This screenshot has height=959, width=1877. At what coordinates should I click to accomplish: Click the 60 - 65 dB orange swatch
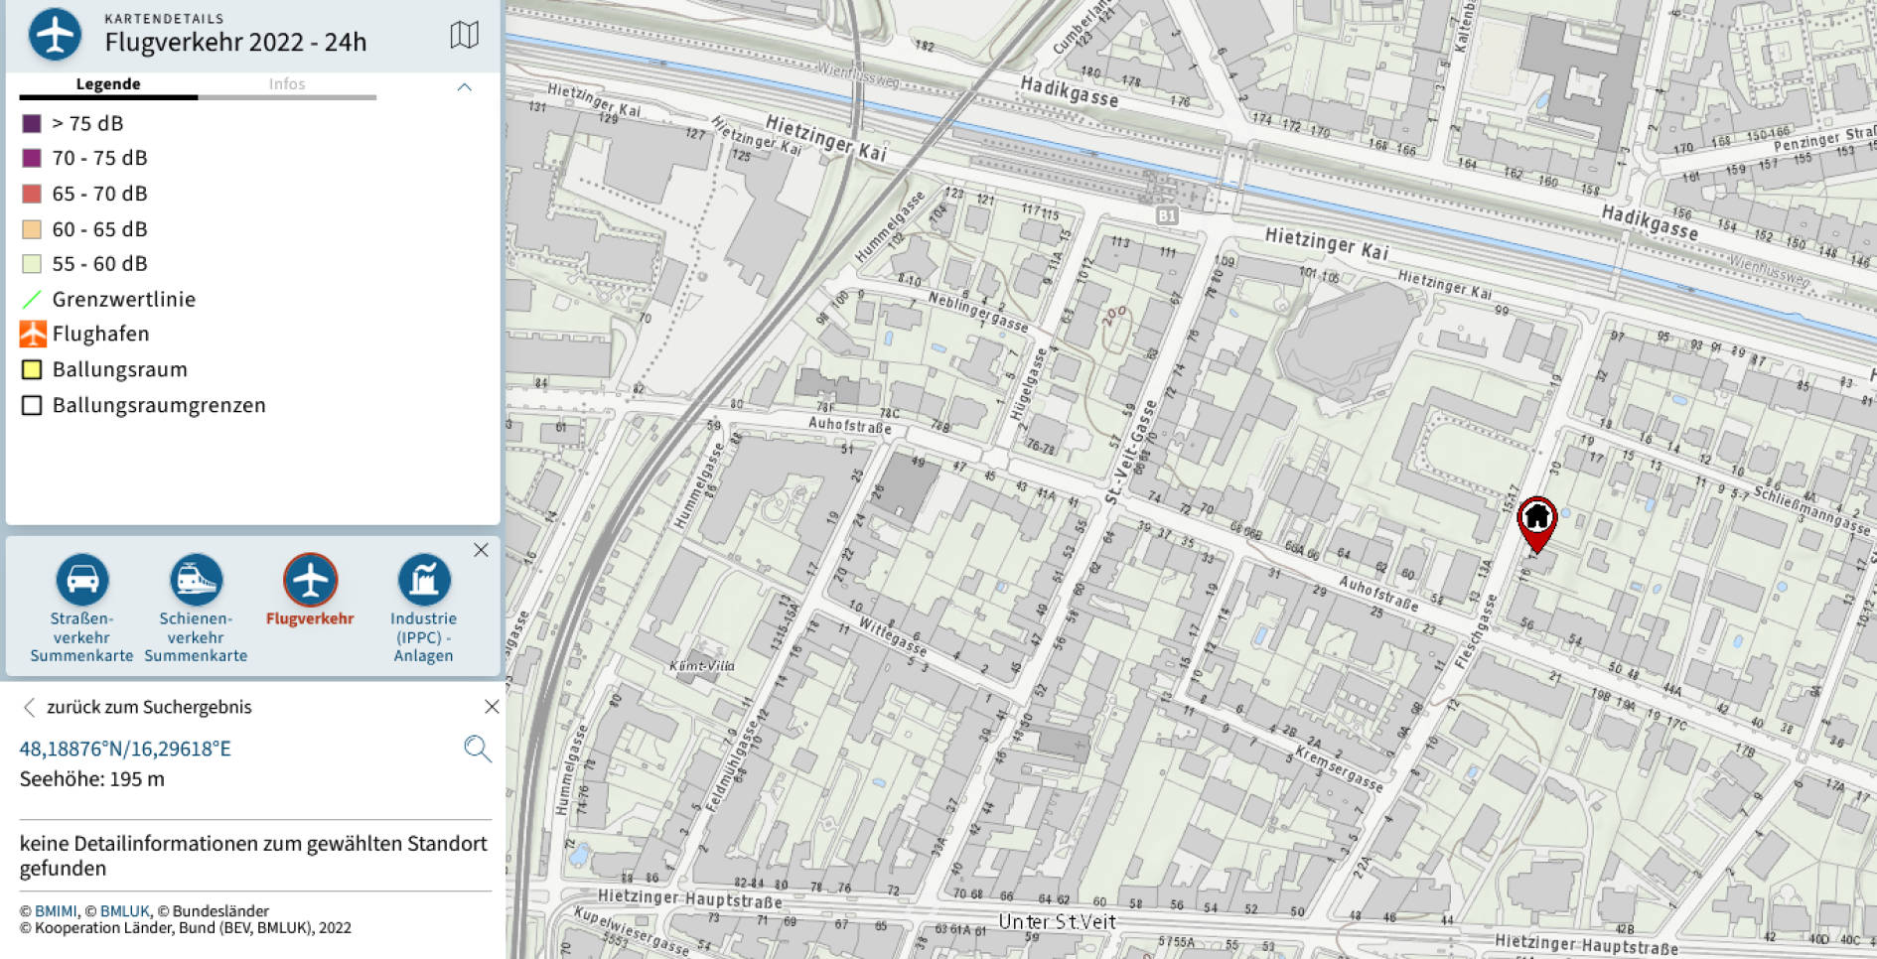pyautogui.click(x=32, y=229)
